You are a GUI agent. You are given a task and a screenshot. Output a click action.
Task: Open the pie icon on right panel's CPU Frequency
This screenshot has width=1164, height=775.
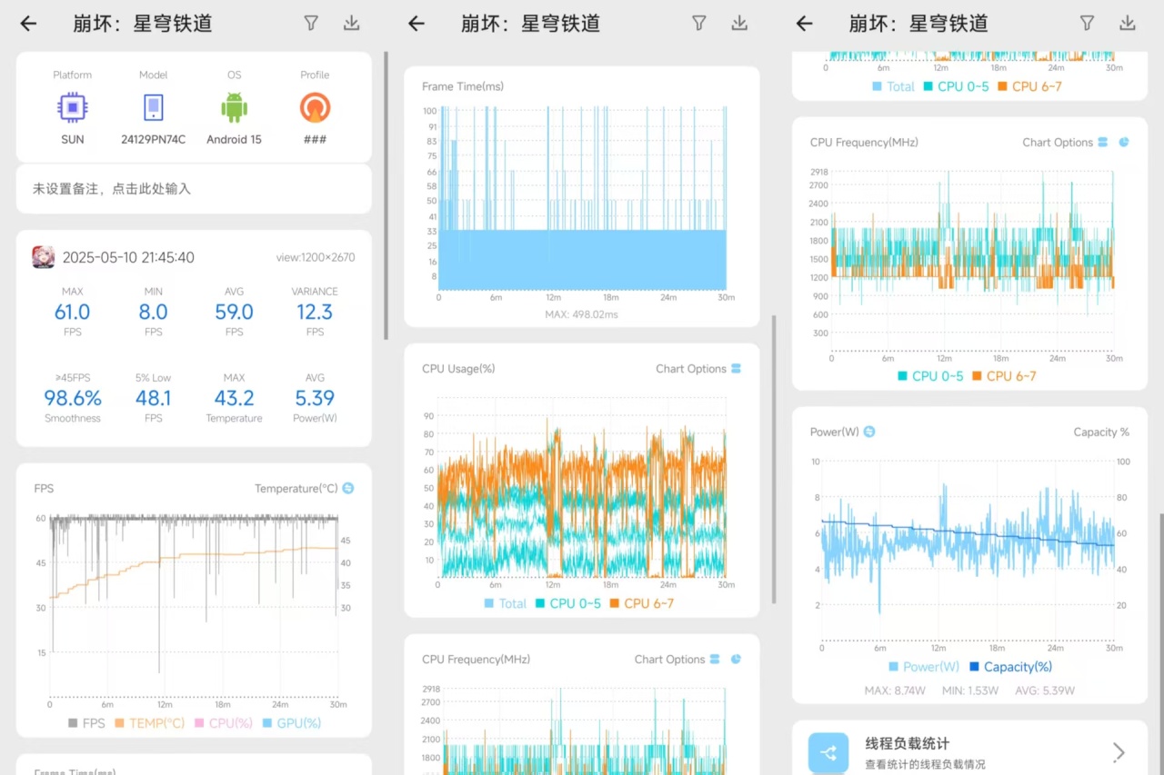pyautogui.click(x=1124, y=142)
